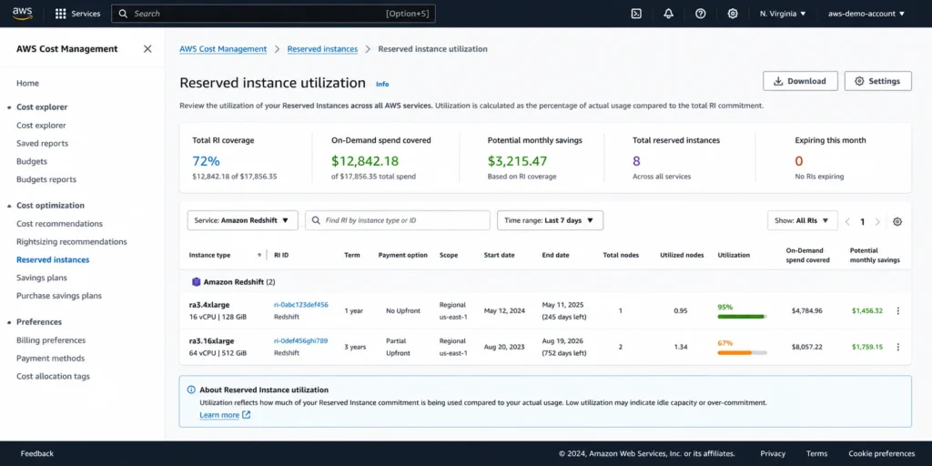Open Savings plans in sidebar
This screenshot has height=466, width=932.
click(42, 278)
